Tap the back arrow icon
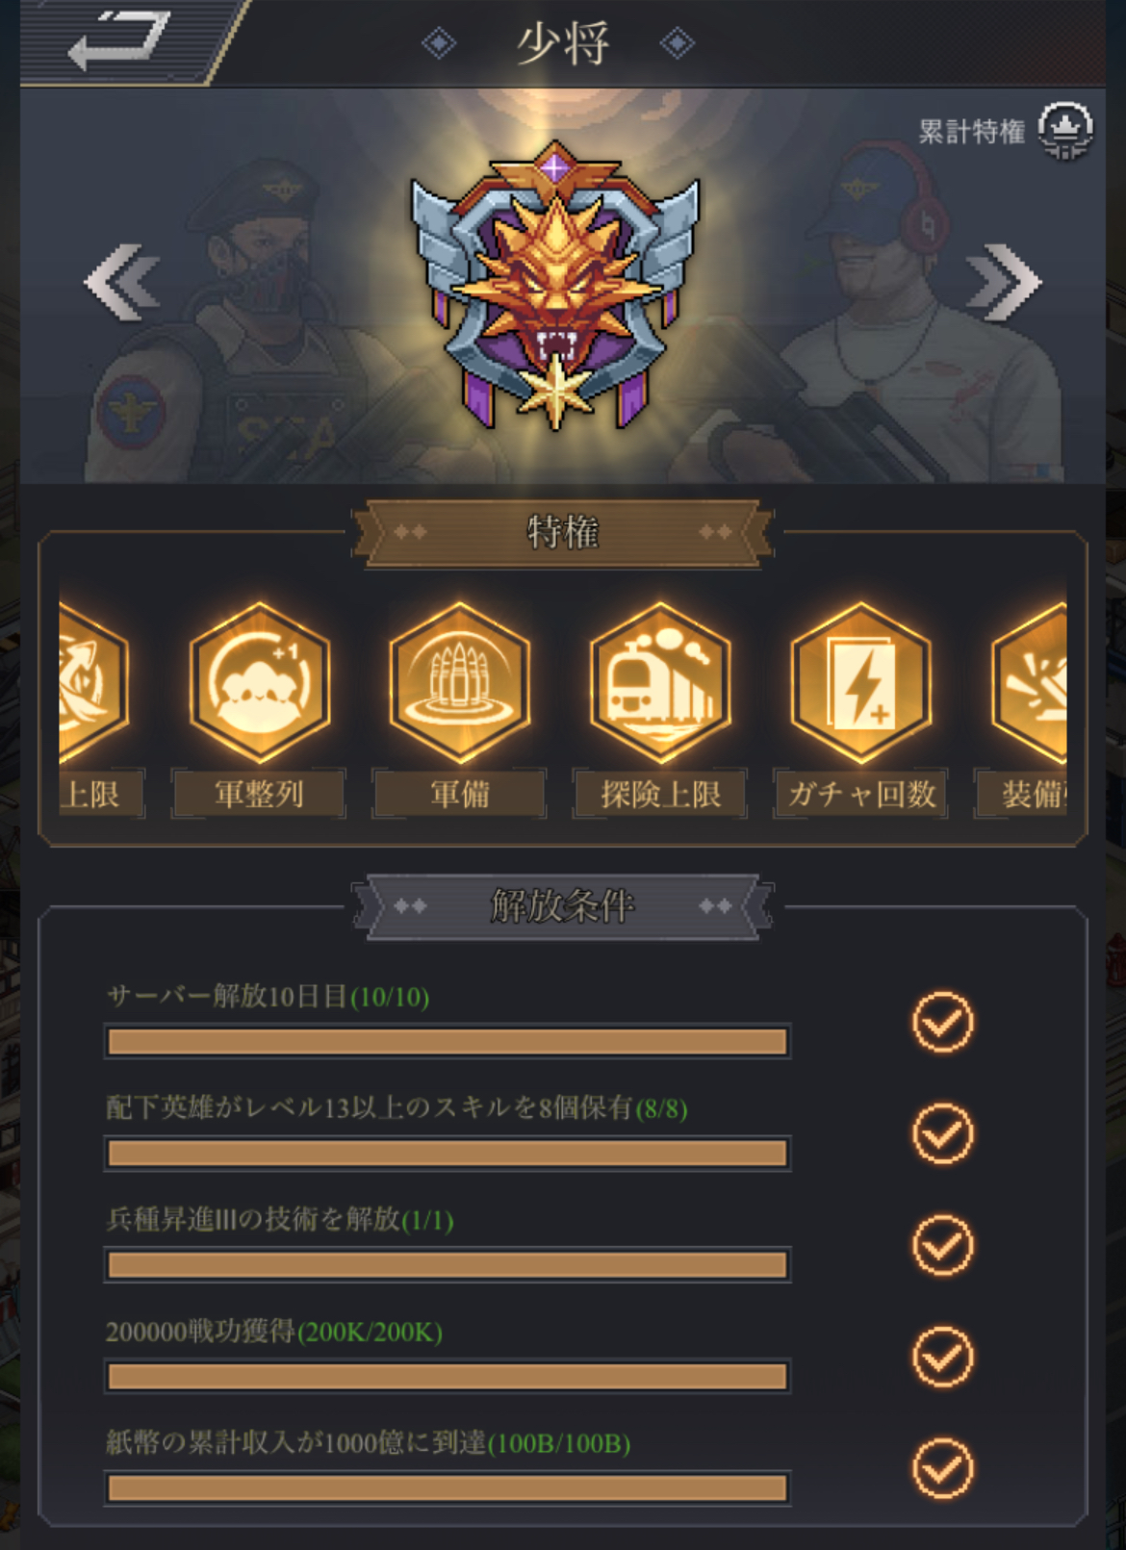Image resolution: width=1126 pixels, height=1550 pixels. pyautogui.click(x=119, y=40)
